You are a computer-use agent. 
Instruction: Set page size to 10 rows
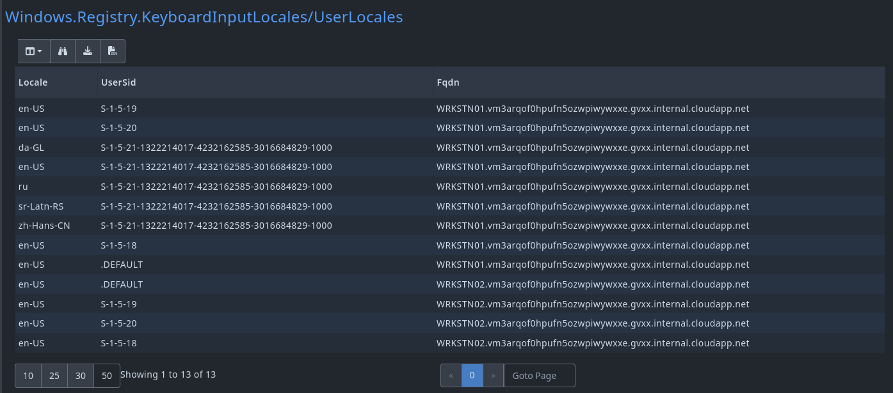point(28,375)
